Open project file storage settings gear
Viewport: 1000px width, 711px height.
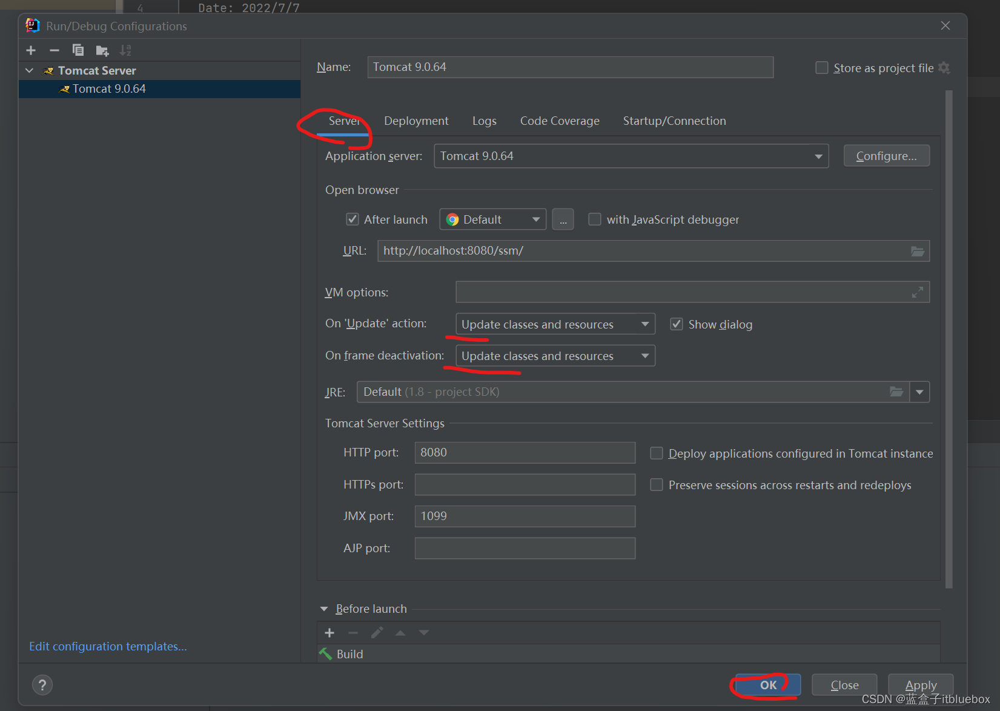(x=944, y=68)
